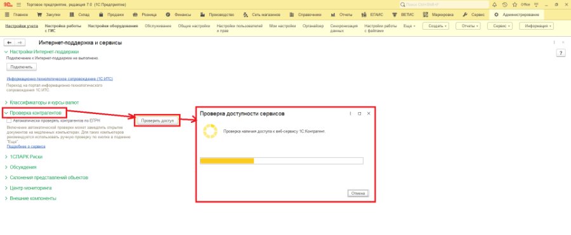Open Сервис section in top panel
The height and width of the screenshot is (235, 571).
coord(473,15)
